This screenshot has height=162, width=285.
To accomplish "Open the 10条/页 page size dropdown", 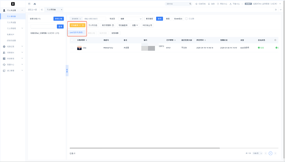I will point(257,153).
